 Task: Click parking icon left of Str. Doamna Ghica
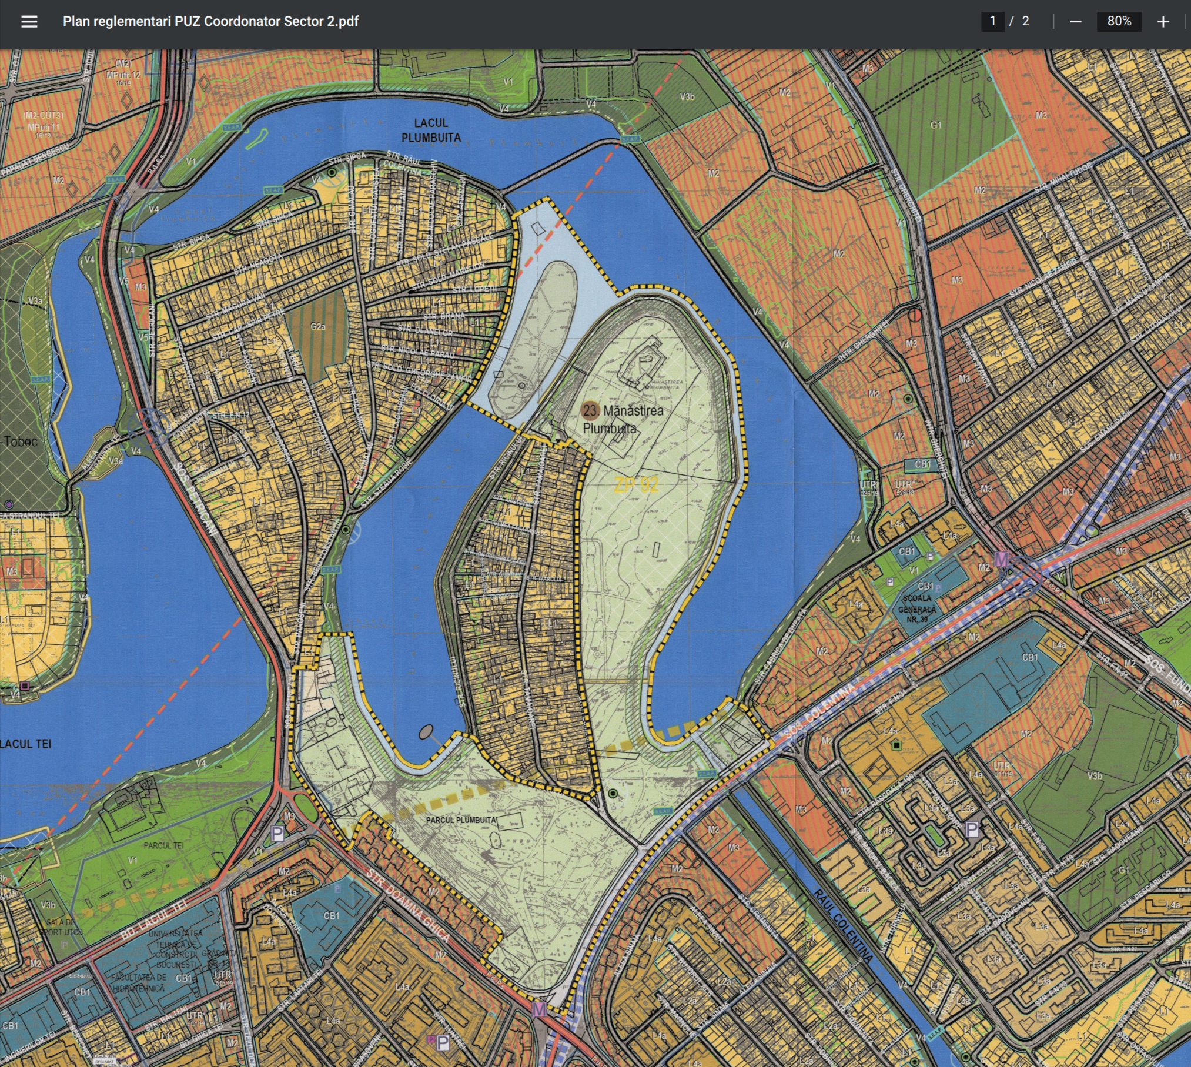(277, 833)
